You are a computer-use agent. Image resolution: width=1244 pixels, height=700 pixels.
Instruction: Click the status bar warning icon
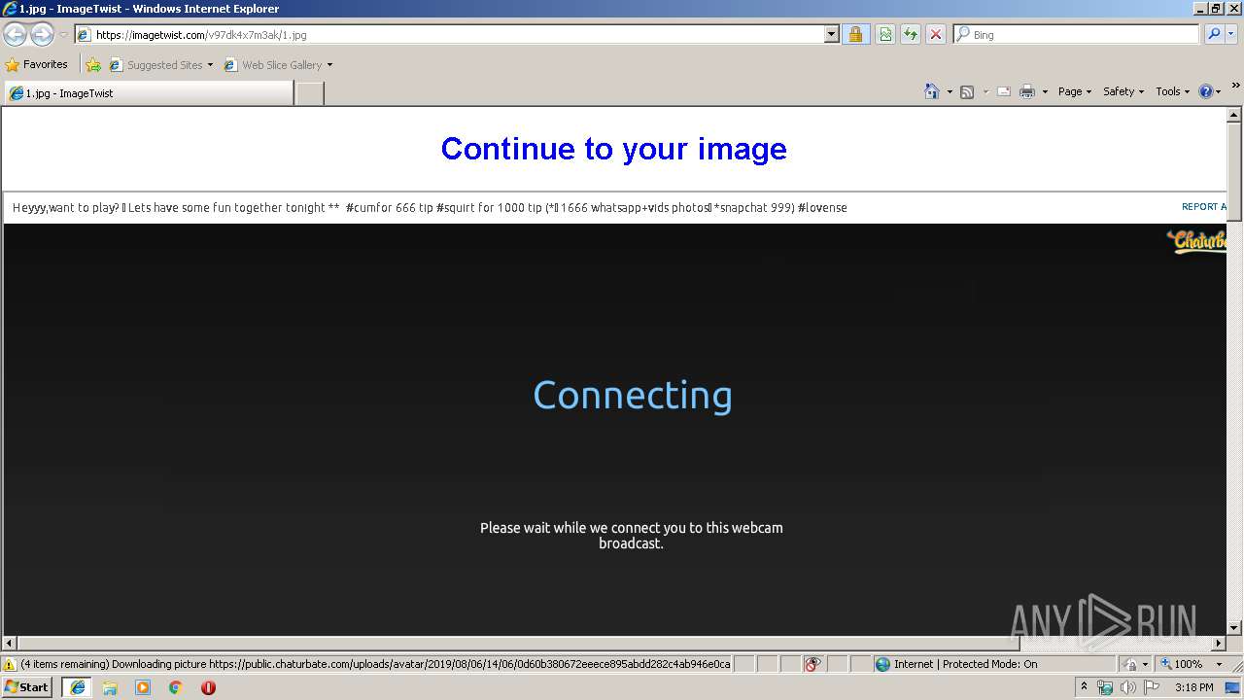[10, 665]
